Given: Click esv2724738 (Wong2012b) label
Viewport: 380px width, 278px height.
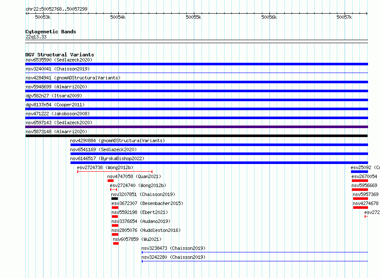Looking at the screenshot, I should pos(105,167).
